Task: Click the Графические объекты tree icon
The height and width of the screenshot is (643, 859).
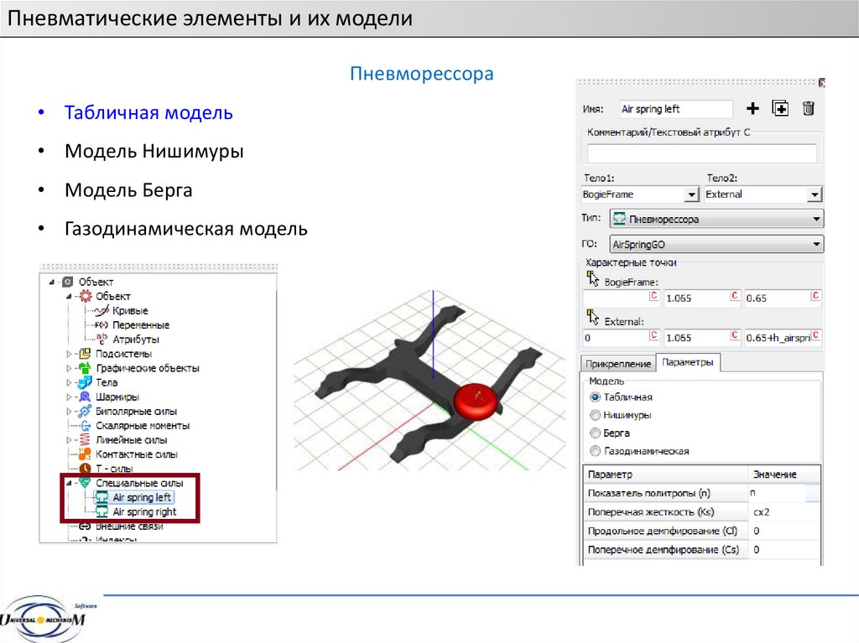Action: pyautogui.click(x=84, y=368)
